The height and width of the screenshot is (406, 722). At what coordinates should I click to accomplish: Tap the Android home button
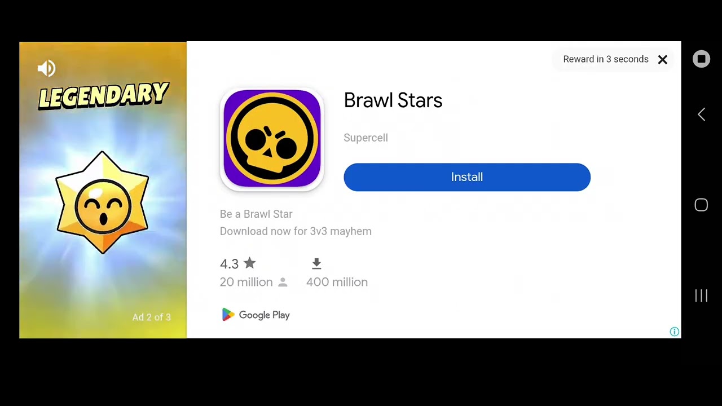coord(701,205)
